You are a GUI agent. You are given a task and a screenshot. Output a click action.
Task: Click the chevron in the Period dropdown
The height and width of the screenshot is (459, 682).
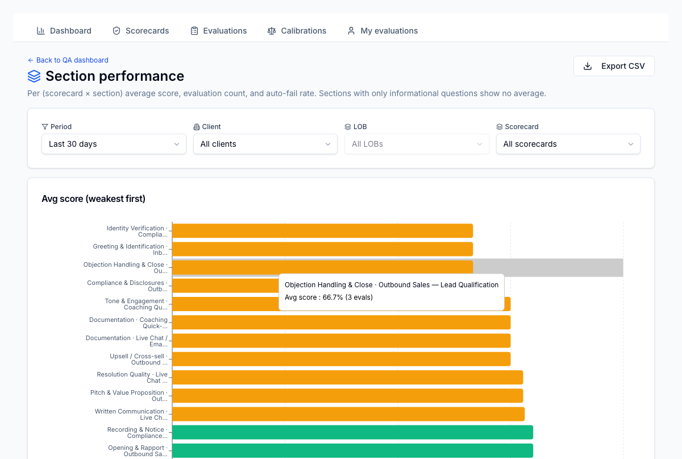176,144
